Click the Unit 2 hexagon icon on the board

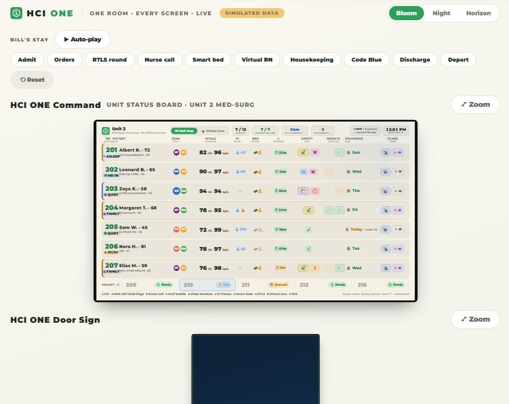click(x=106, y=130)
